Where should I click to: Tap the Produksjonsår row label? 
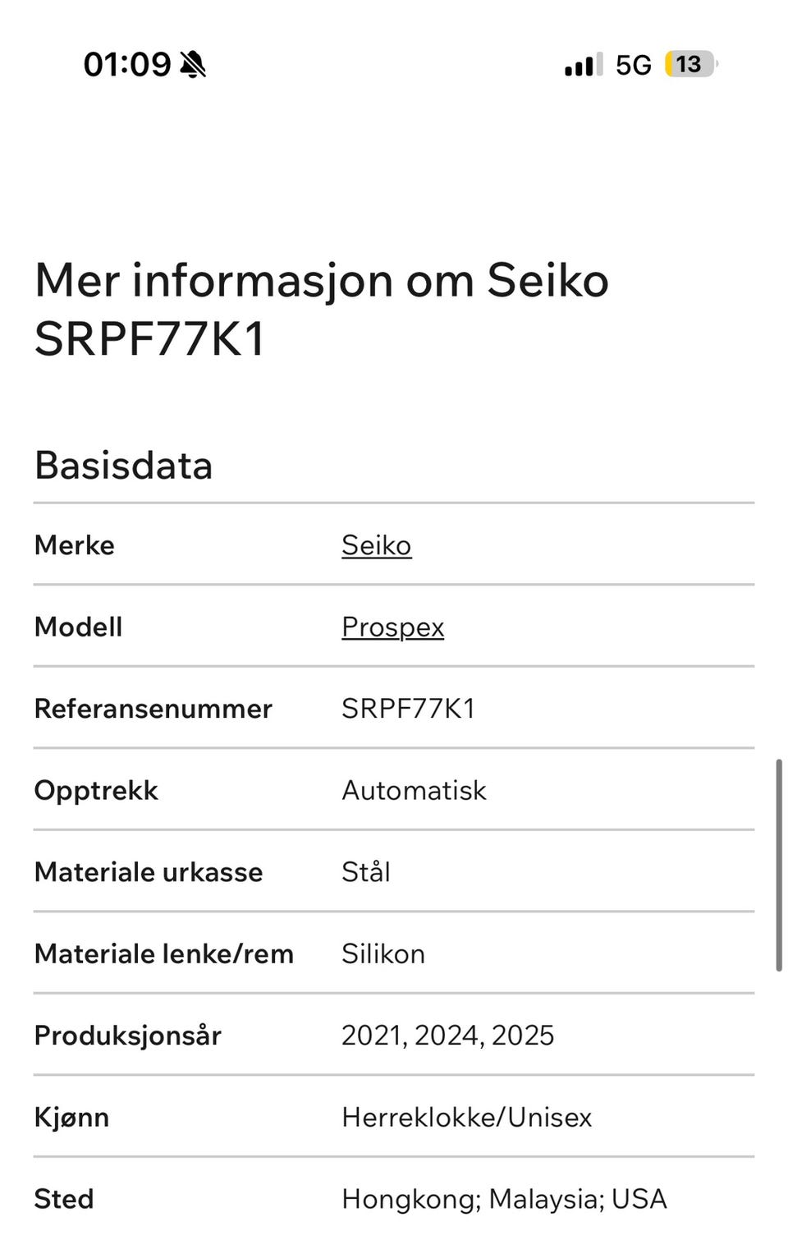click(128, 1036)
